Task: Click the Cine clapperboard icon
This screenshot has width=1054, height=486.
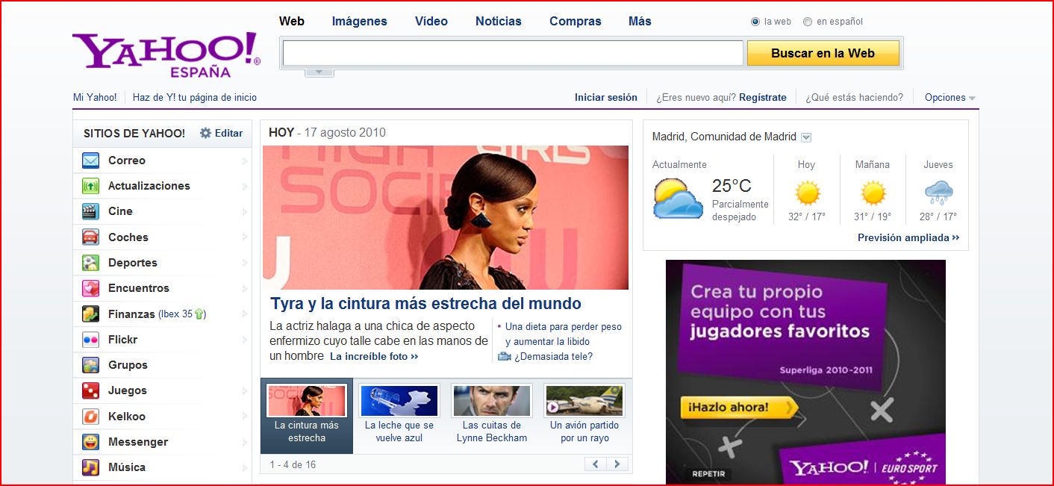Action: click(x=90, y=211)
